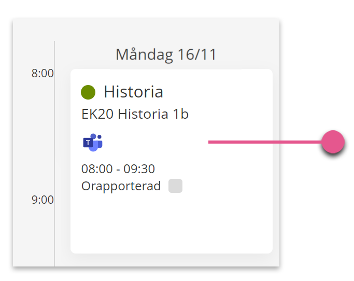Toggle the Orapporterad grey checkbox
354x281 pixels.
[175, 186]
